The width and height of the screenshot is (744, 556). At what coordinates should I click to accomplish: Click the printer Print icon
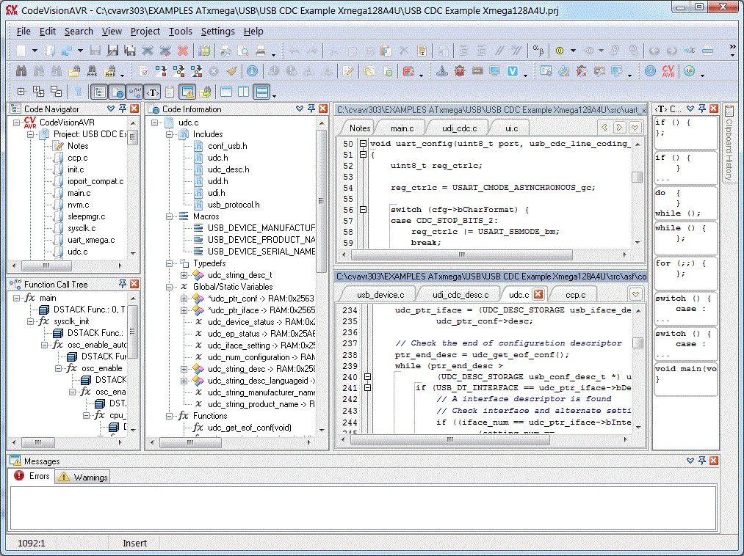(x=261, y=50)
